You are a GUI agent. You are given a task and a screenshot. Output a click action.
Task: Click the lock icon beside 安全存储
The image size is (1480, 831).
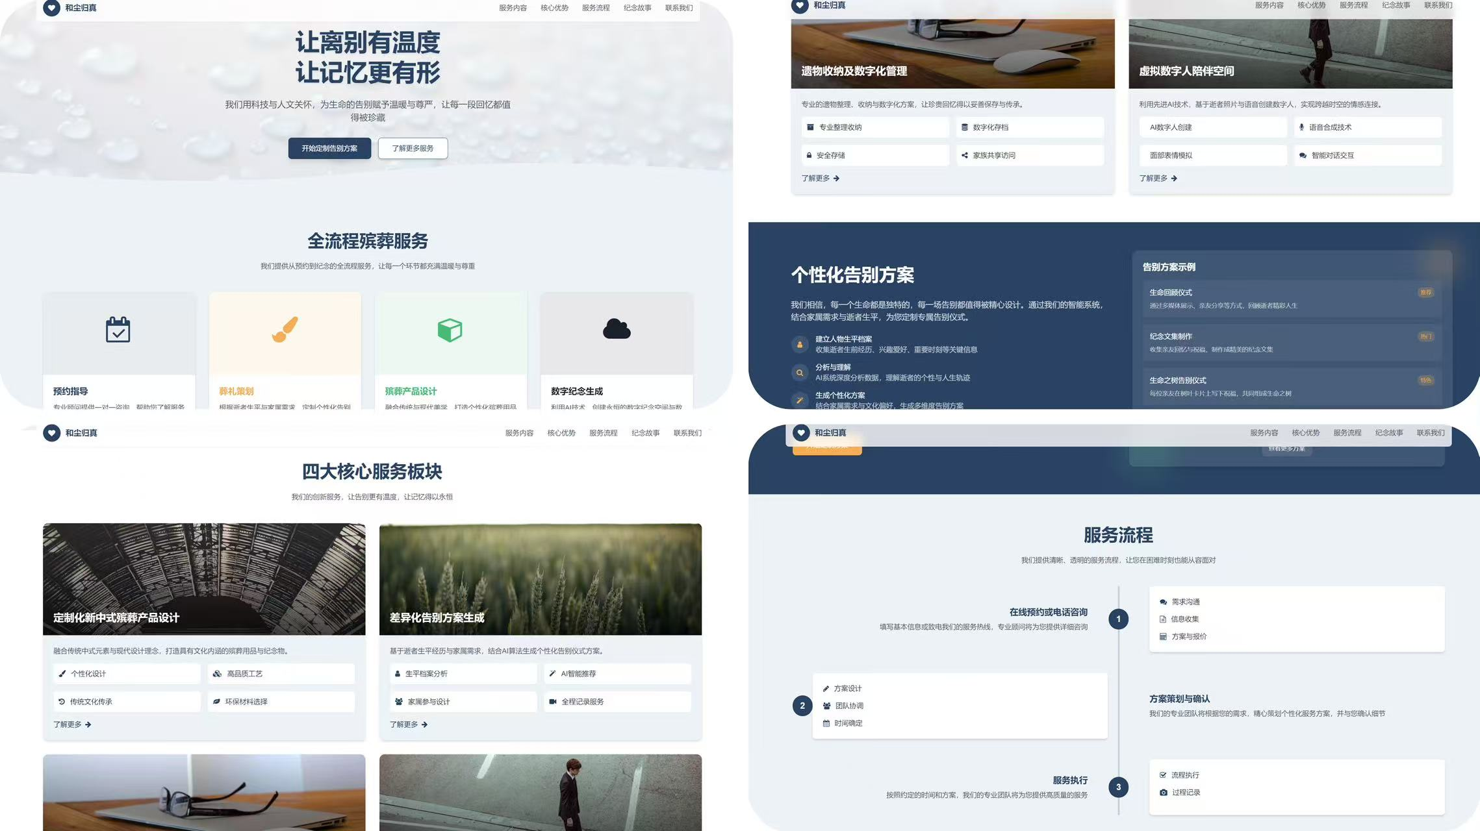tap(810, 155)
